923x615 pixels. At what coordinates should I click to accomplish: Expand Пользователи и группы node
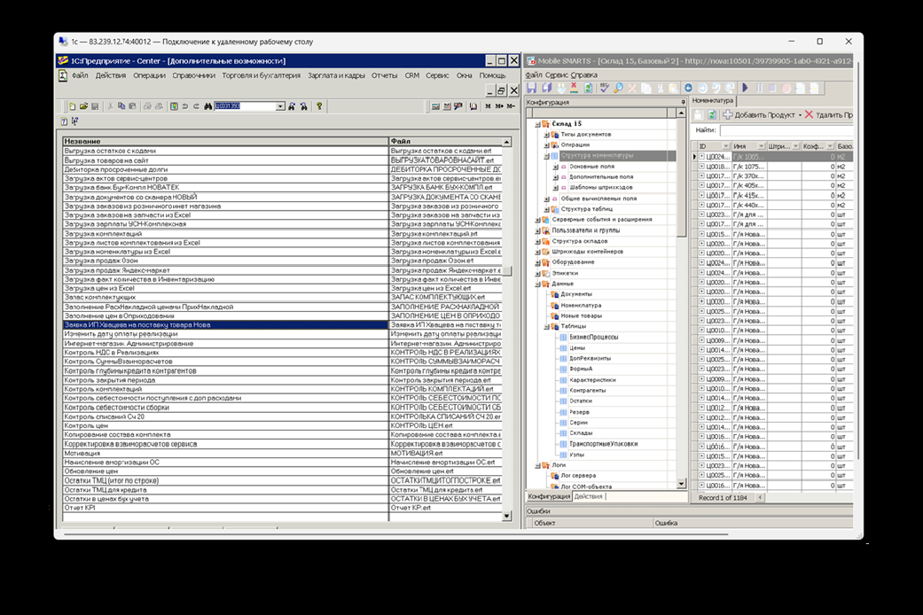click(537, 230)
